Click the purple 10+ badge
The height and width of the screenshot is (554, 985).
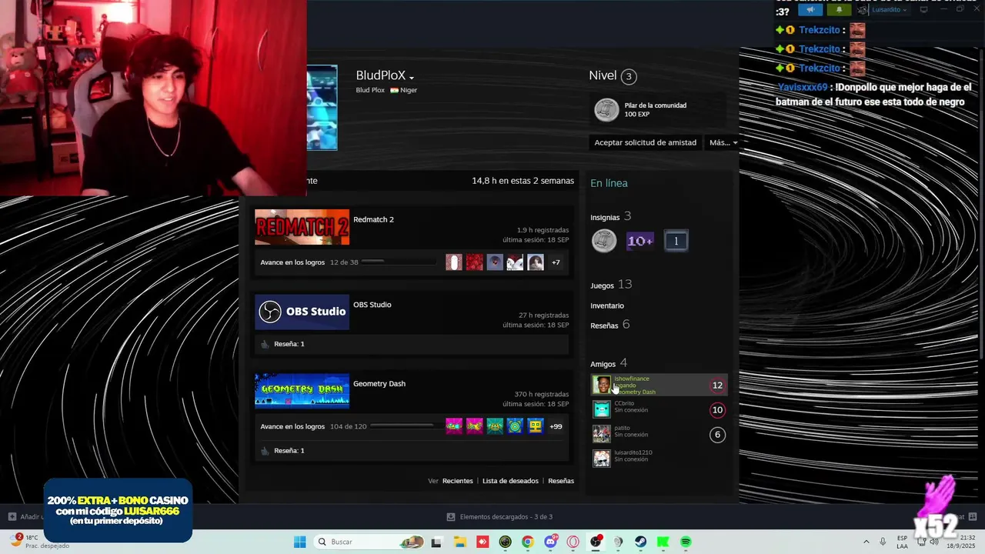tap(639, 241)
